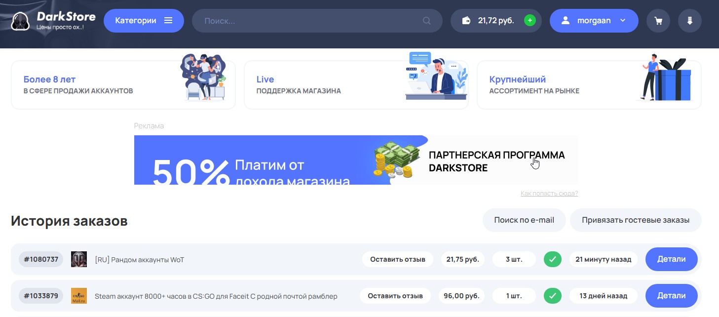Click the 'История заказов' heading

[69, 221]
